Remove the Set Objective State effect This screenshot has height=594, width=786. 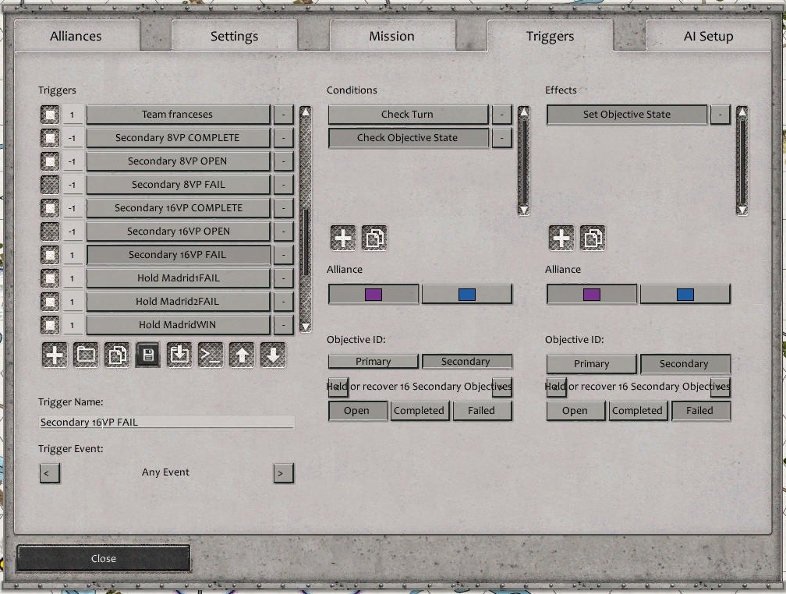click(720, 115)
